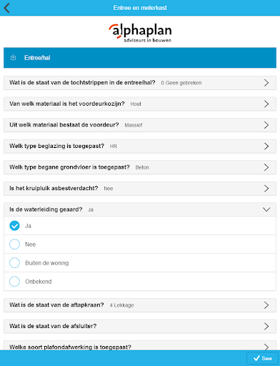280x366 pixels.
Task: Go back using the top-left arrow
Action: [7, 8]
